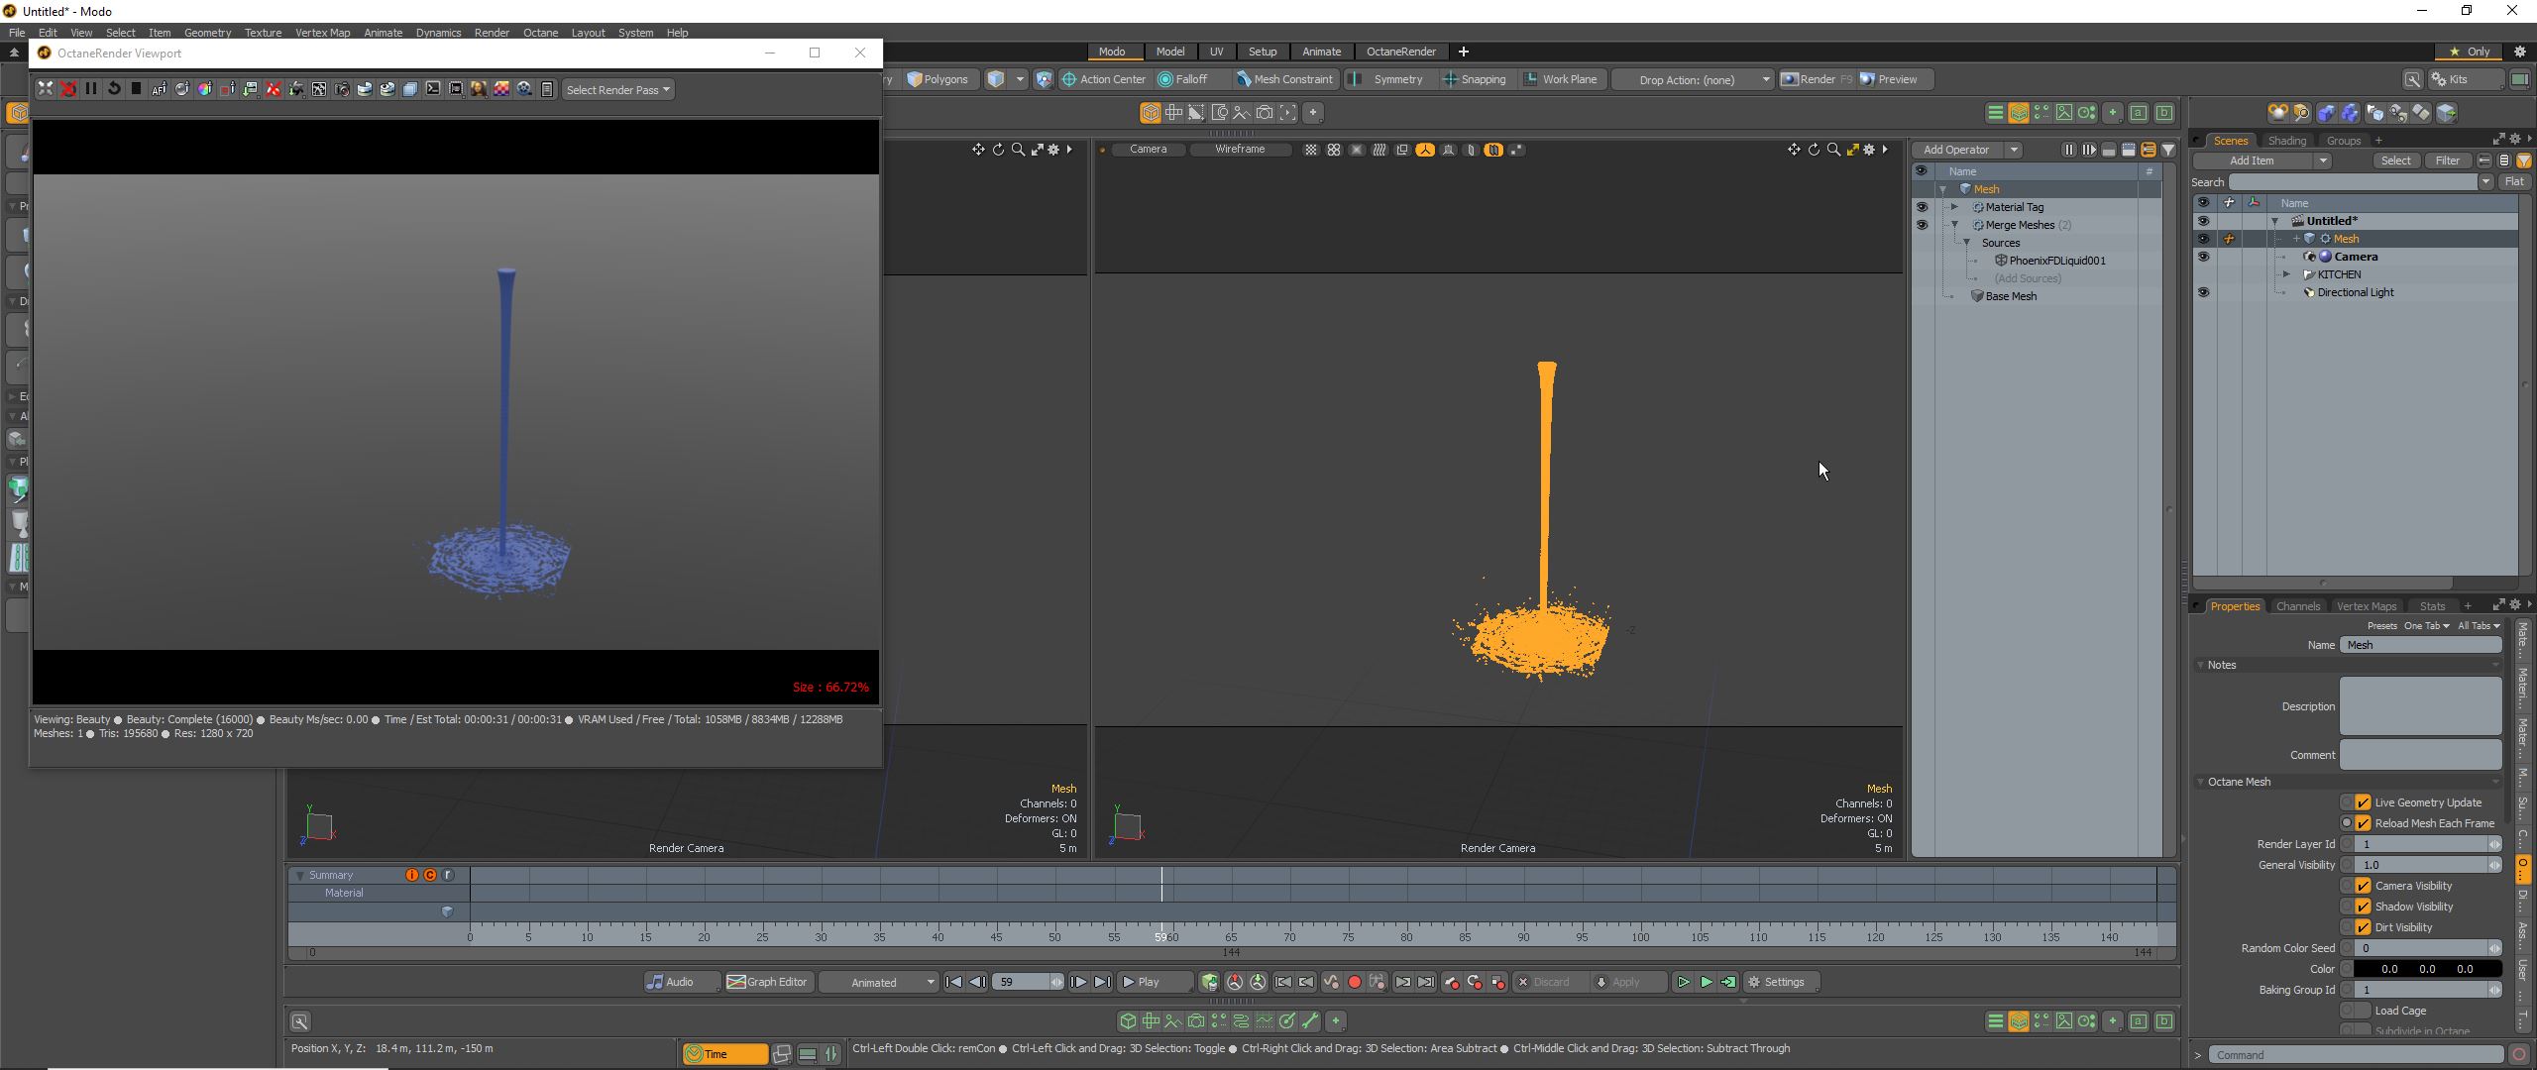Pause the Octane render
Viewport: 2537px width, 1070px height.
click(x=91, y=89)
